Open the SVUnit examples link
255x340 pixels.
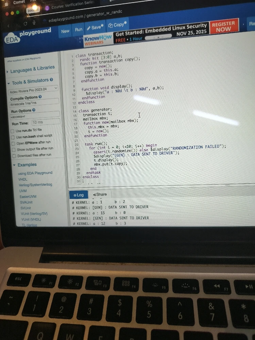point(26,208)
